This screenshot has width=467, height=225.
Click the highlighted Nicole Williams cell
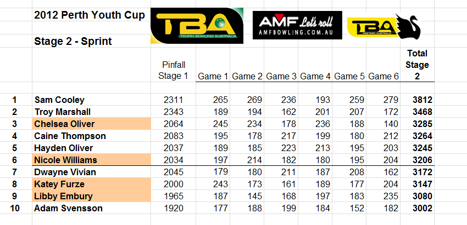pos(91,160)
